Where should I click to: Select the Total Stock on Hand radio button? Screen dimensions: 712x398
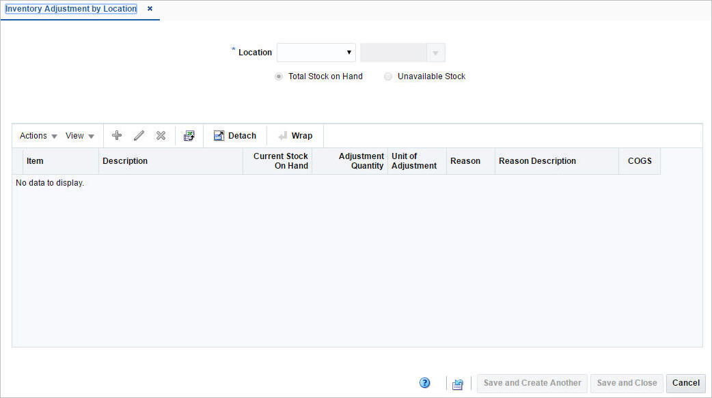pos(279,76)
